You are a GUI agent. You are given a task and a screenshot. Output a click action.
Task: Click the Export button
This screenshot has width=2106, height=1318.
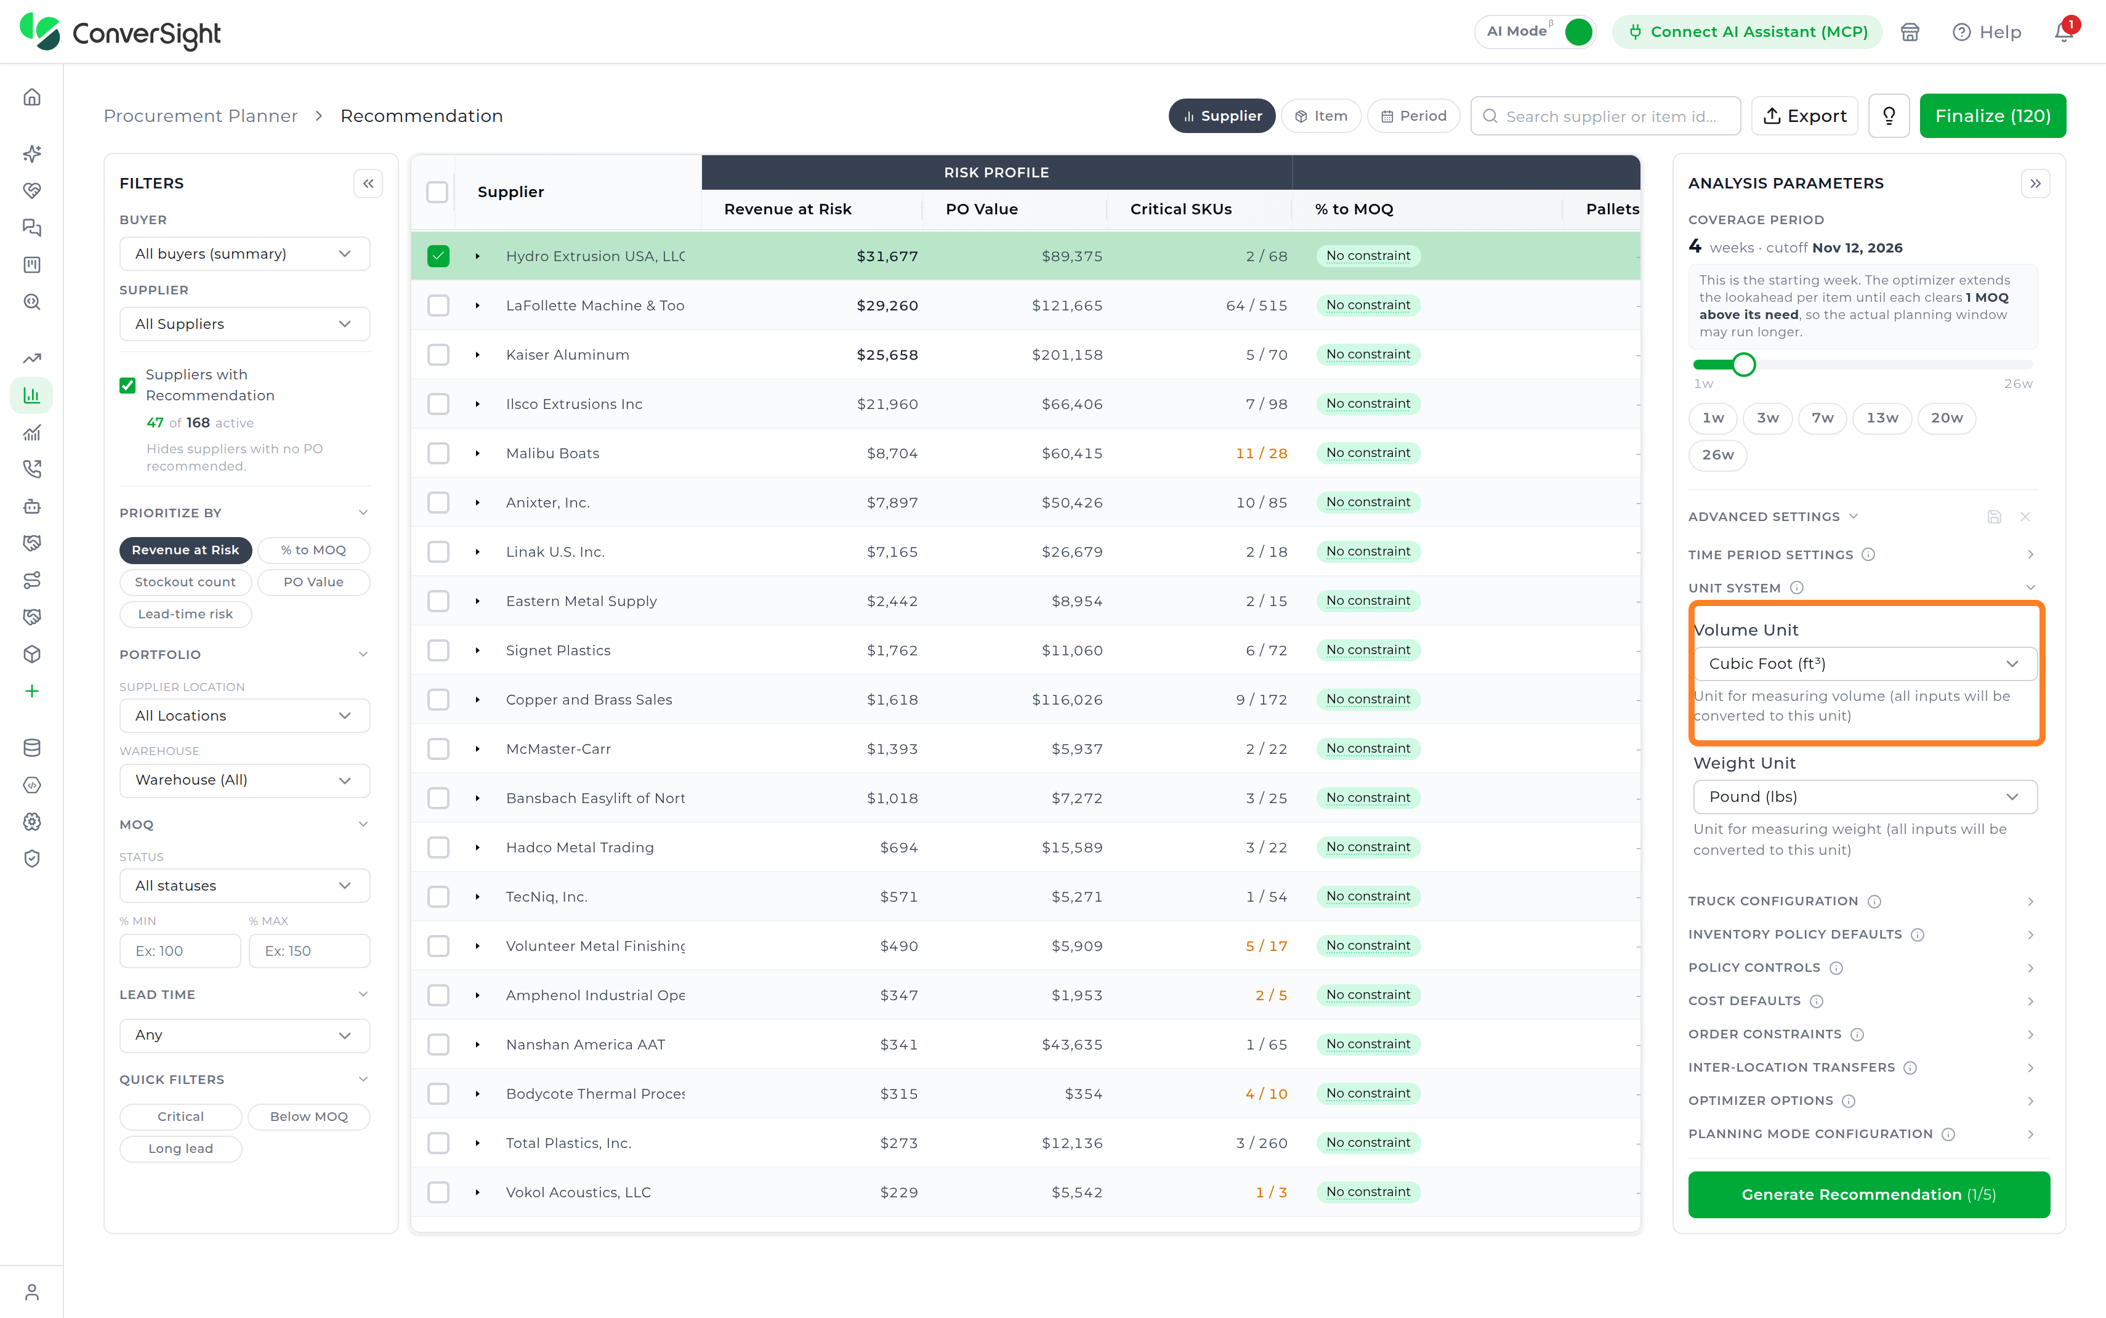click(x=1805, y=116)
